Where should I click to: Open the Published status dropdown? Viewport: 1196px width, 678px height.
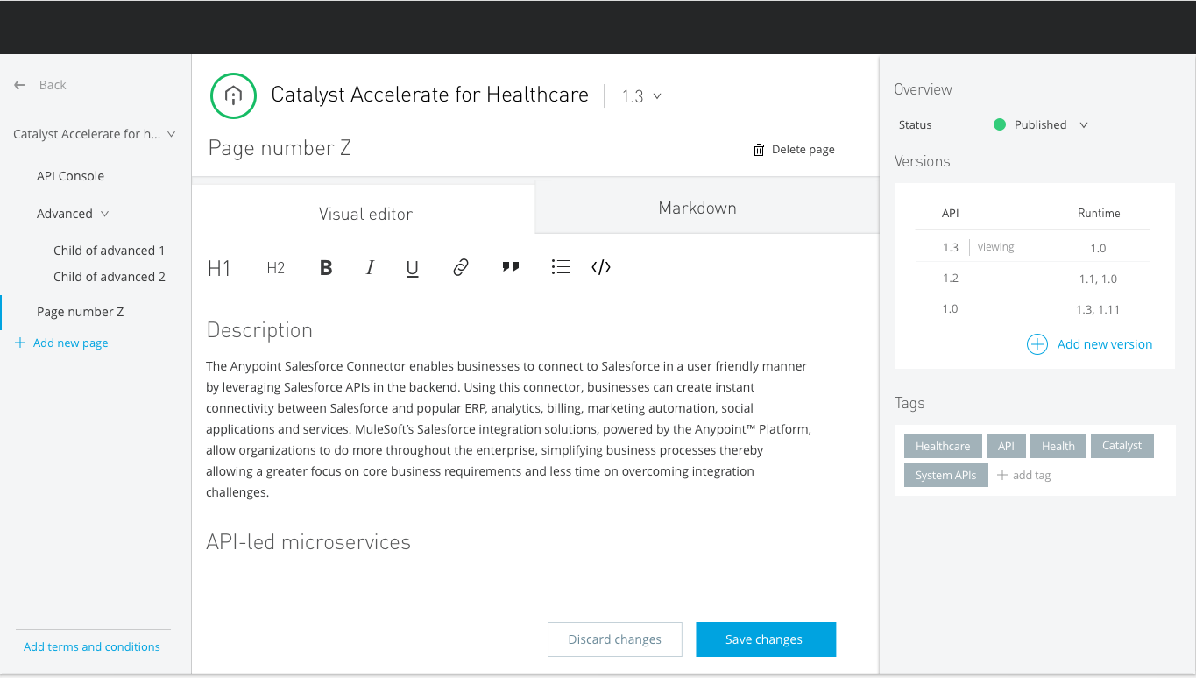[x=1084, y=125]
